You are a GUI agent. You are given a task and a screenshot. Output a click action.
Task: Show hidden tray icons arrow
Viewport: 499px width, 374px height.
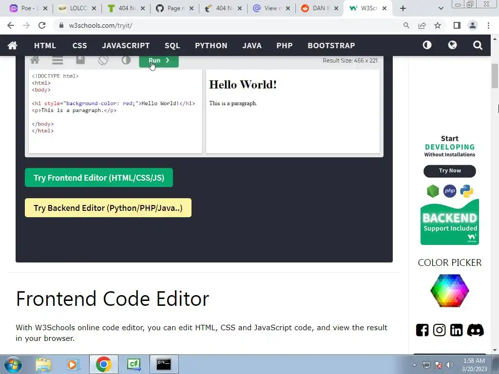(414, 365)
